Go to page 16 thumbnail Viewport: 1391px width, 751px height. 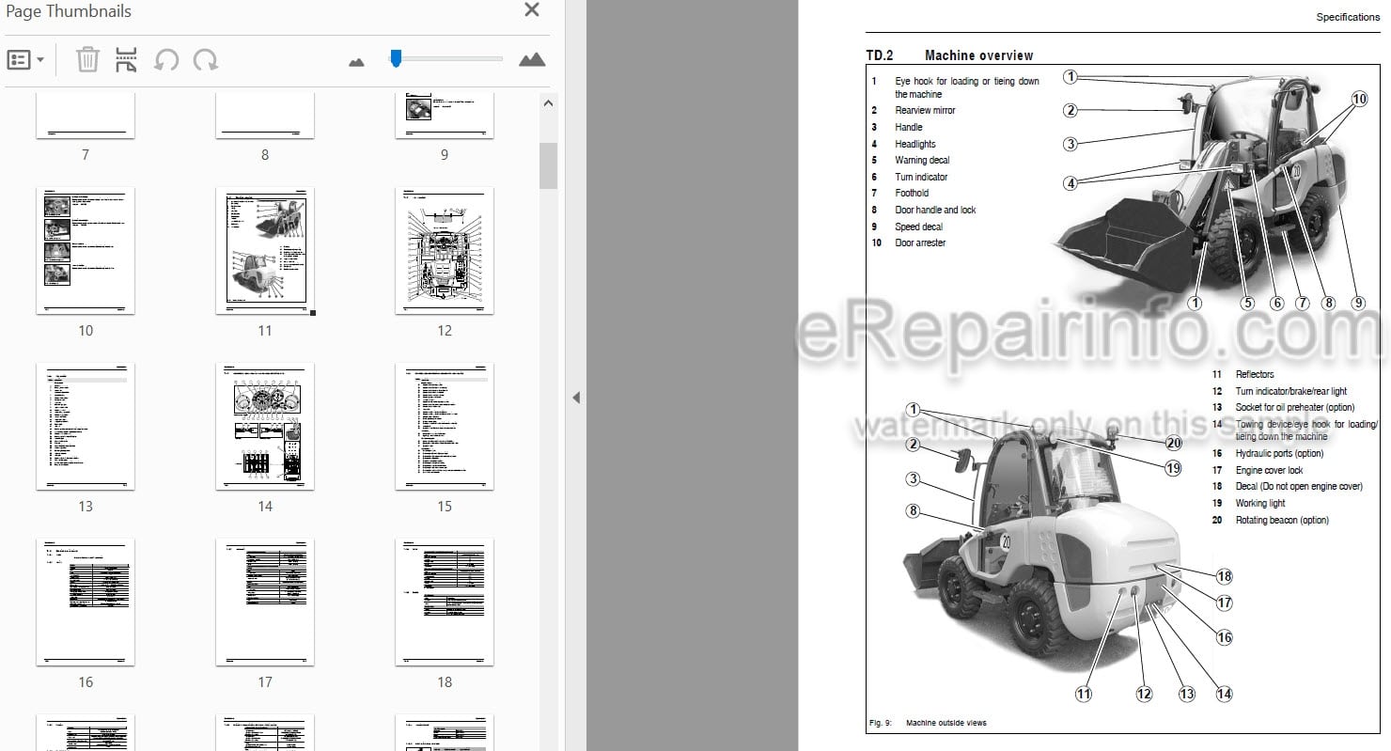[x=86, y=602]
